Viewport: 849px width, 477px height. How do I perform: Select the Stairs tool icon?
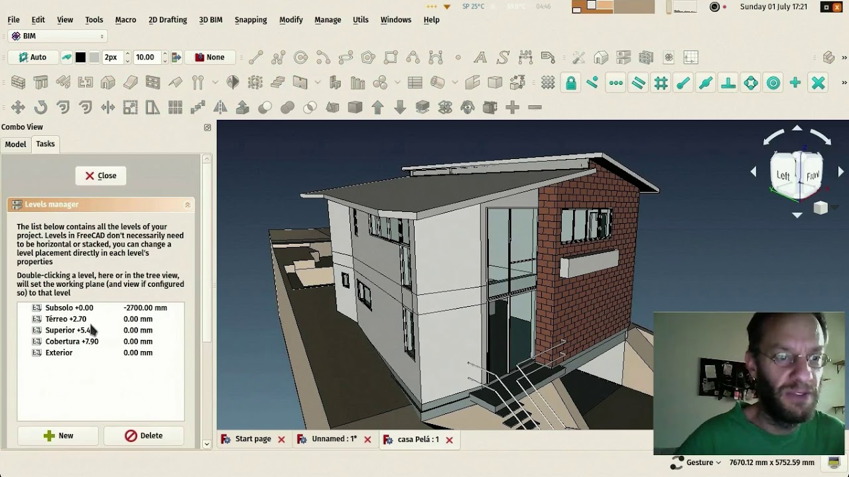(x=278, y=83)
